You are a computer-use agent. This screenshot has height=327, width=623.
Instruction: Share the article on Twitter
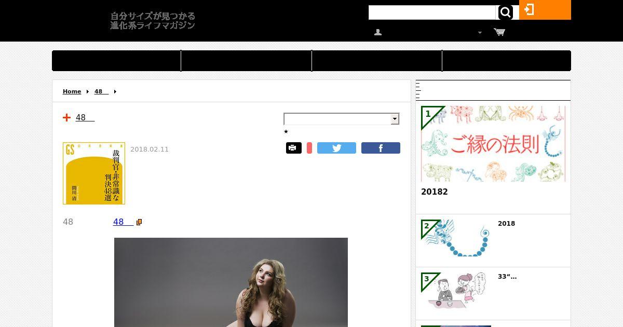tap(336, 148)
